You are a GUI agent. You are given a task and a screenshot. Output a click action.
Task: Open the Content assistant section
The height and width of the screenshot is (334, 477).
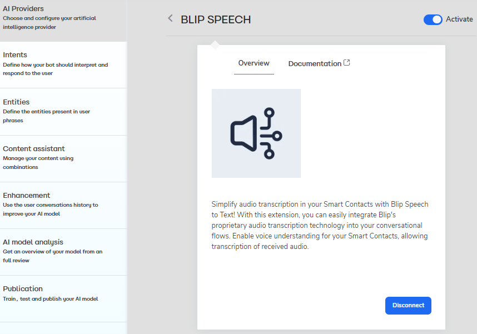pos(34,148)
